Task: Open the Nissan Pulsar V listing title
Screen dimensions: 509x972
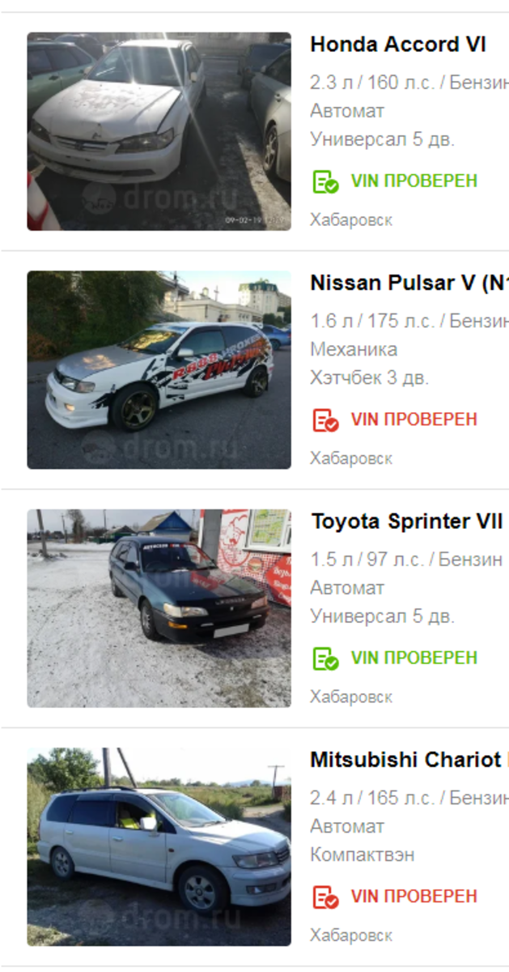Action: (x=409, y=283)
